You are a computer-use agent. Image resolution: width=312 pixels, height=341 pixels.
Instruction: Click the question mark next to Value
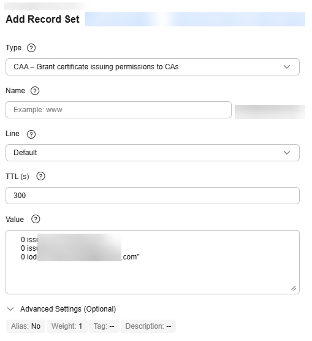[36, 219]
